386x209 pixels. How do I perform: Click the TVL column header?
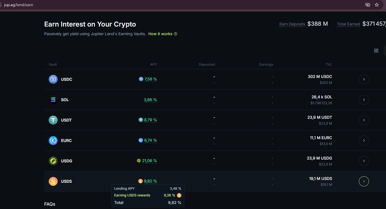329,65
